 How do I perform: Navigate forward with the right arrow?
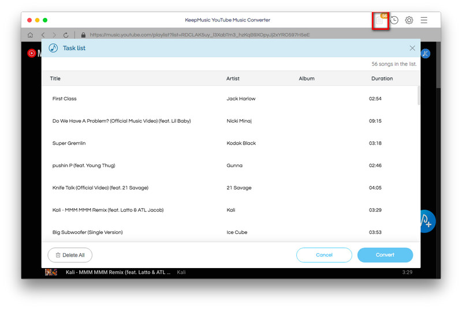pos(54,35)
